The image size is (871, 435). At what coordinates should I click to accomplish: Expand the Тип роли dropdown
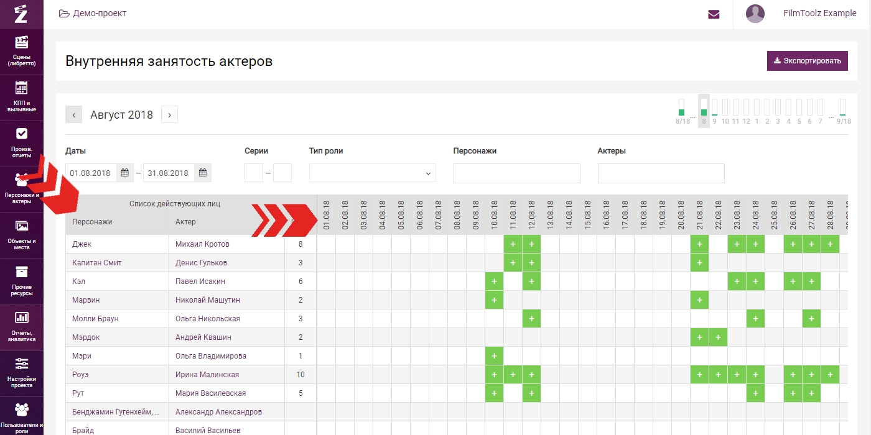372,173
